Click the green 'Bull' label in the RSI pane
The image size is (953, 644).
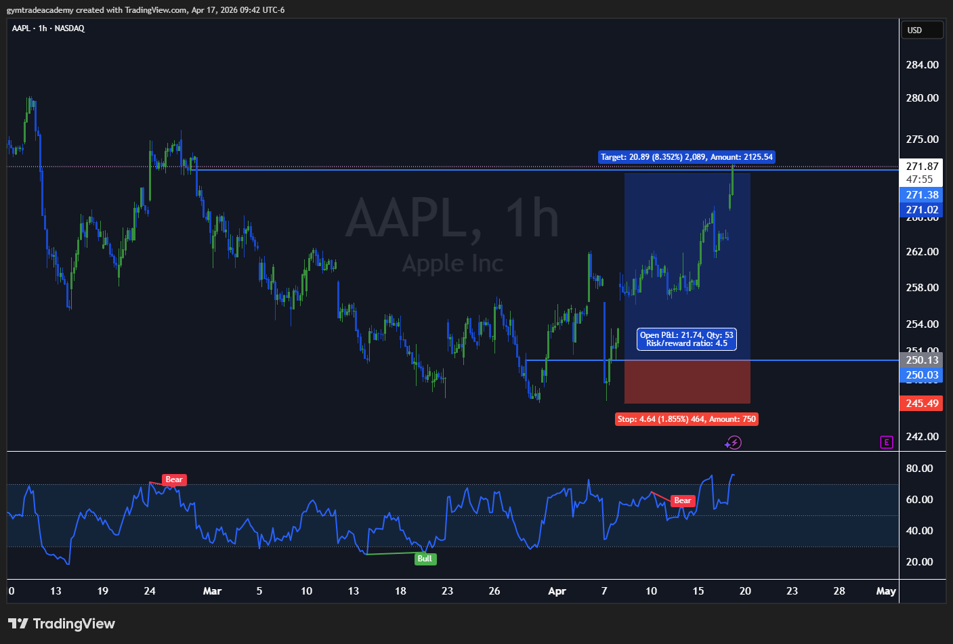(x=425, y=559)
